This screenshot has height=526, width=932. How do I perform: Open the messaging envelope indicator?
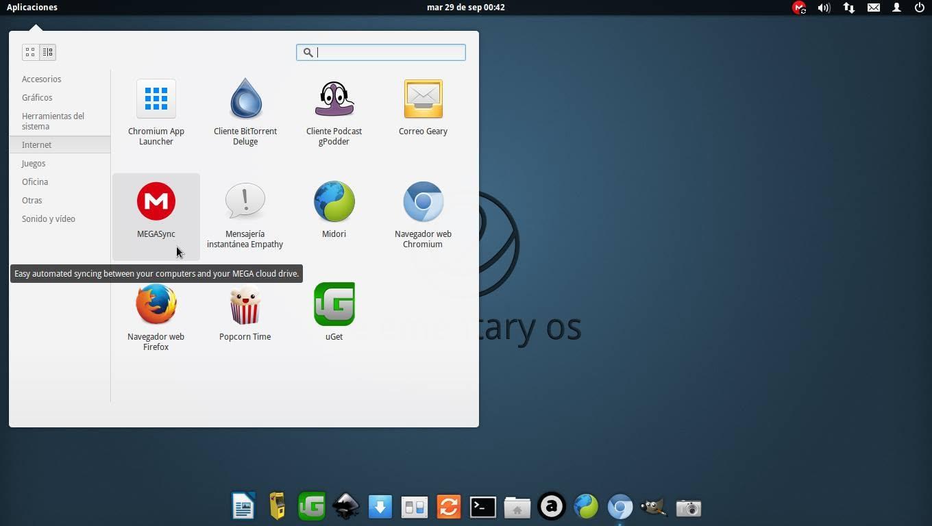pyautogui.click(x=874, y=8)
